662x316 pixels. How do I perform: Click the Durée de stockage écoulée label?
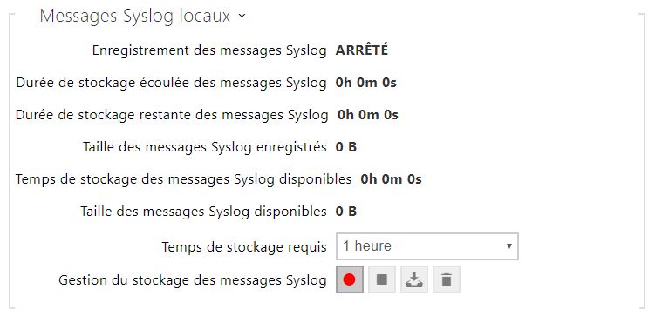[172, 83]
